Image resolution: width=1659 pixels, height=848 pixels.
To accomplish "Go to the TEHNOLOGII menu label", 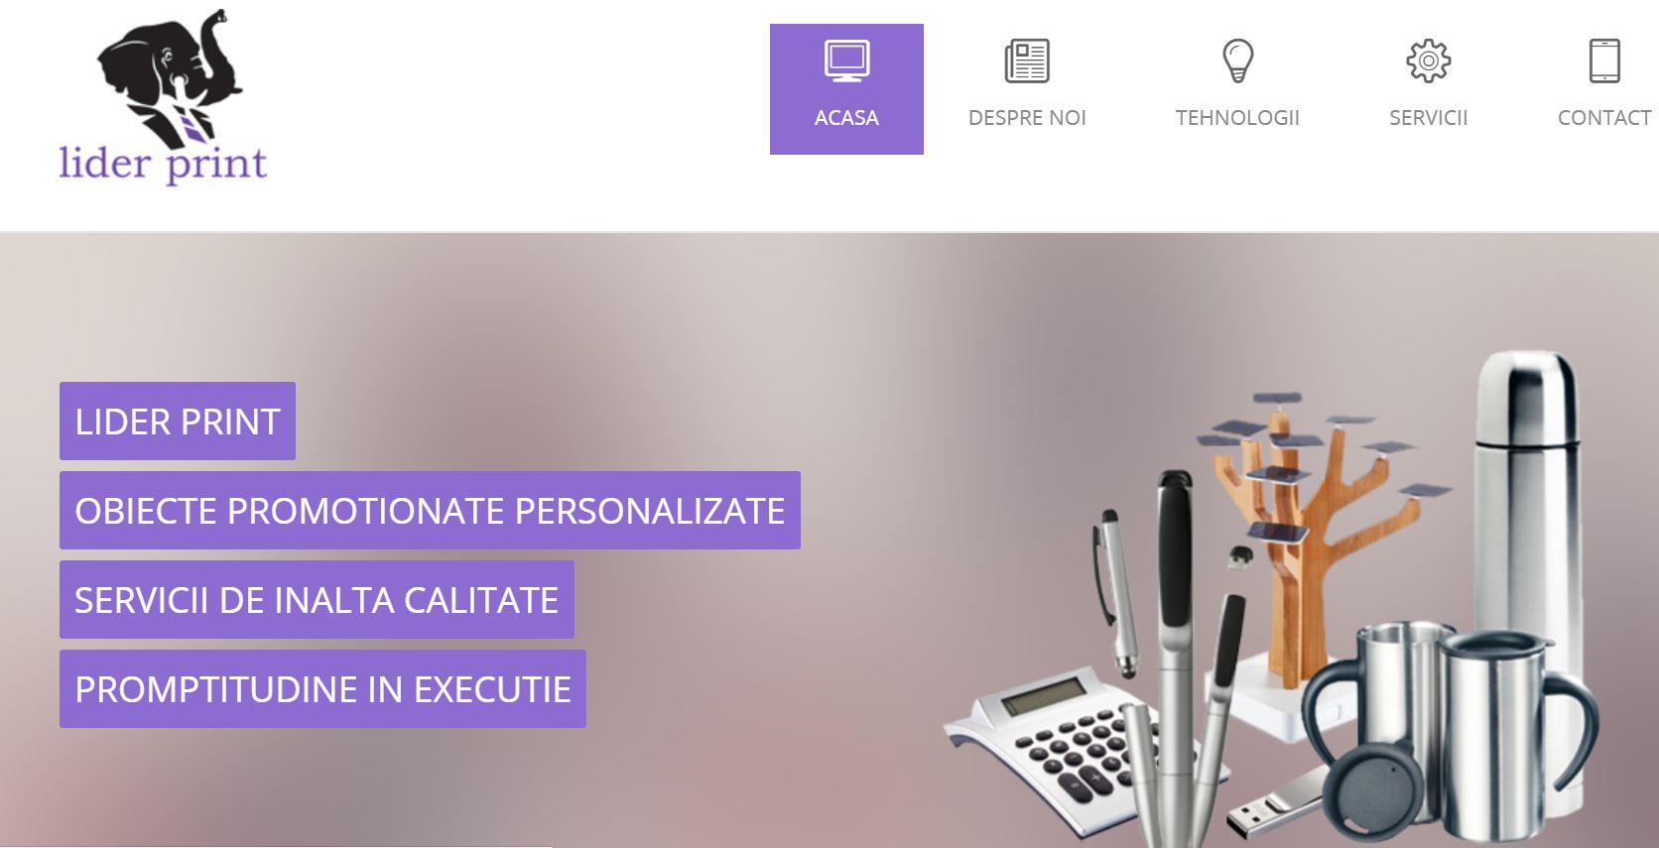I will point(1237,118).
